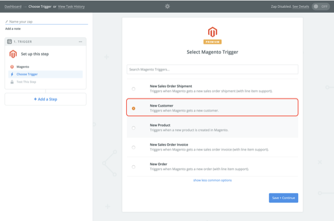Click New Sales Order Invoice title
This screenshot has height=221, width=334.
coord(169,145)
